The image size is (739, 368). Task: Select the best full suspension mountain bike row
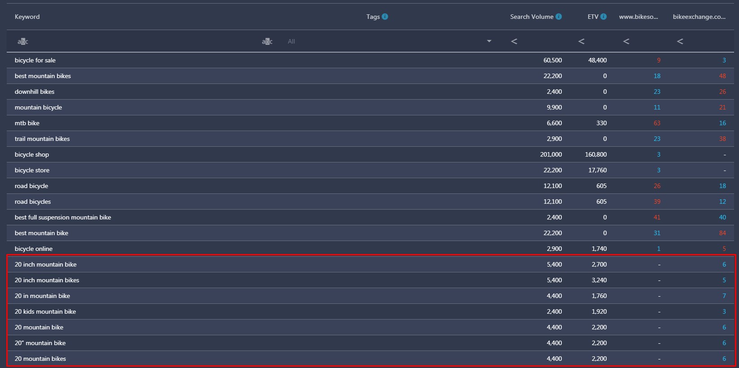(370, 217)
